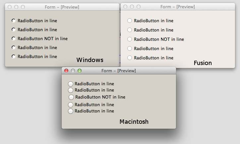Select fourth radio button in Windows-style form
The width and height of the screenshot is (240, 144).
point(14,47)
